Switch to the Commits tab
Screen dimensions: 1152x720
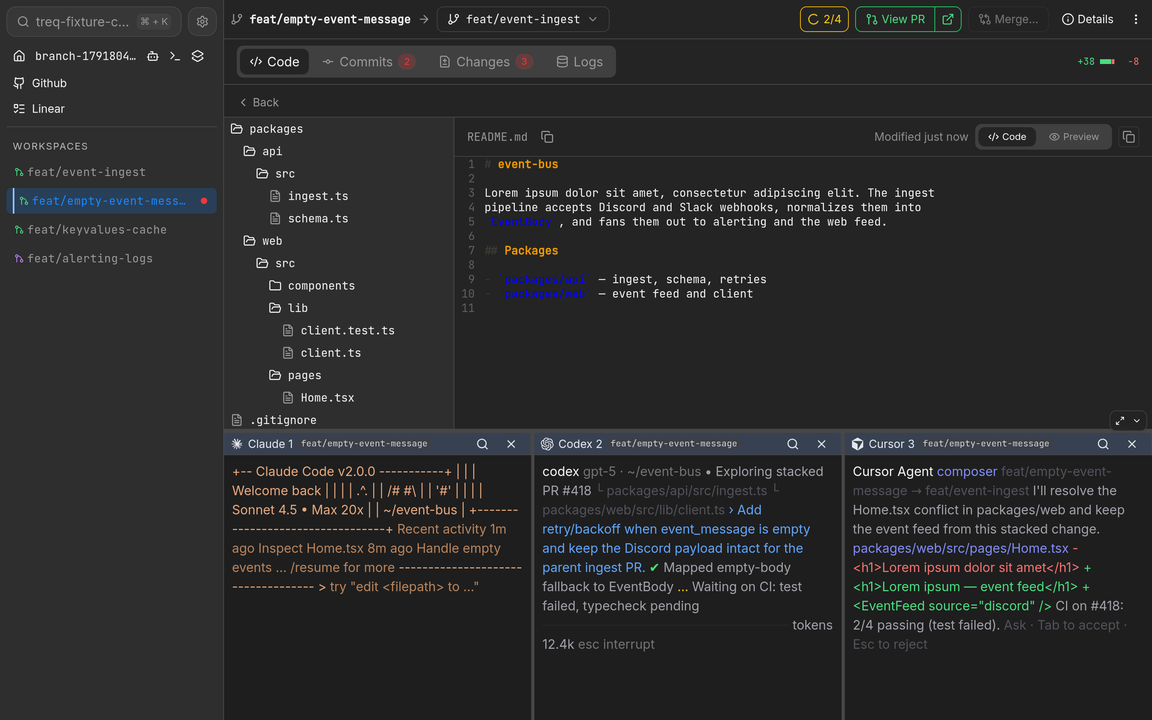click(x=369, y=62)
